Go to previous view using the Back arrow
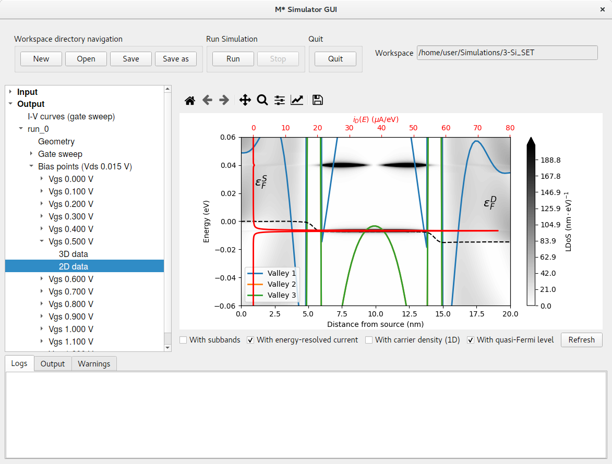 pos(207,100)
